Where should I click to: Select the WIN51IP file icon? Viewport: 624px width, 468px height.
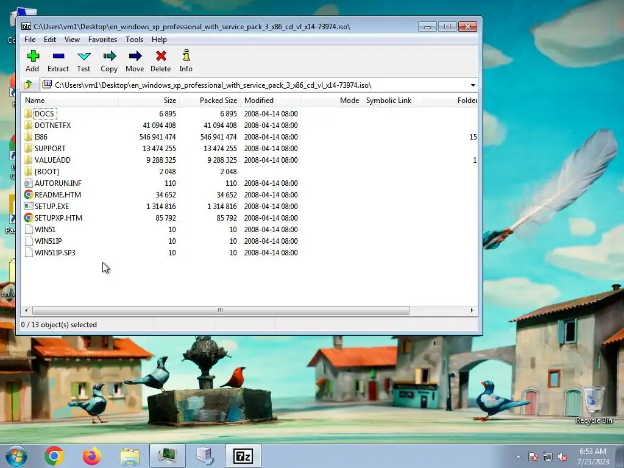point(28,241)
